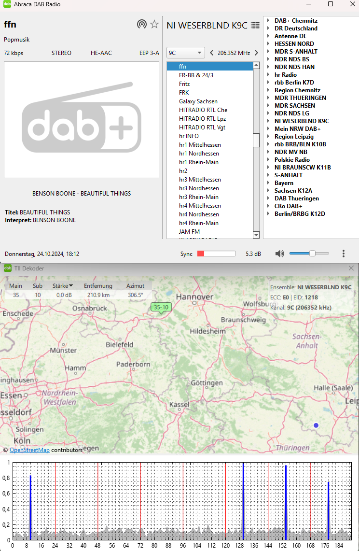The width and height of the screenshot is (359, 551).
Task: Go to the next channel frequency arrow
Action: [x=256, y=53]
